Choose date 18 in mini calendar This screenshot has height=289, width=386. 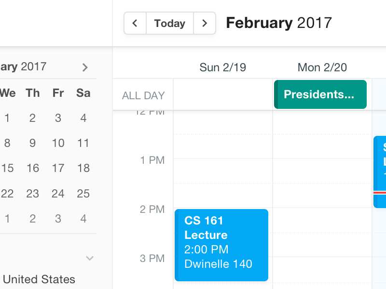pyautogui.click(x=83, y=168)
